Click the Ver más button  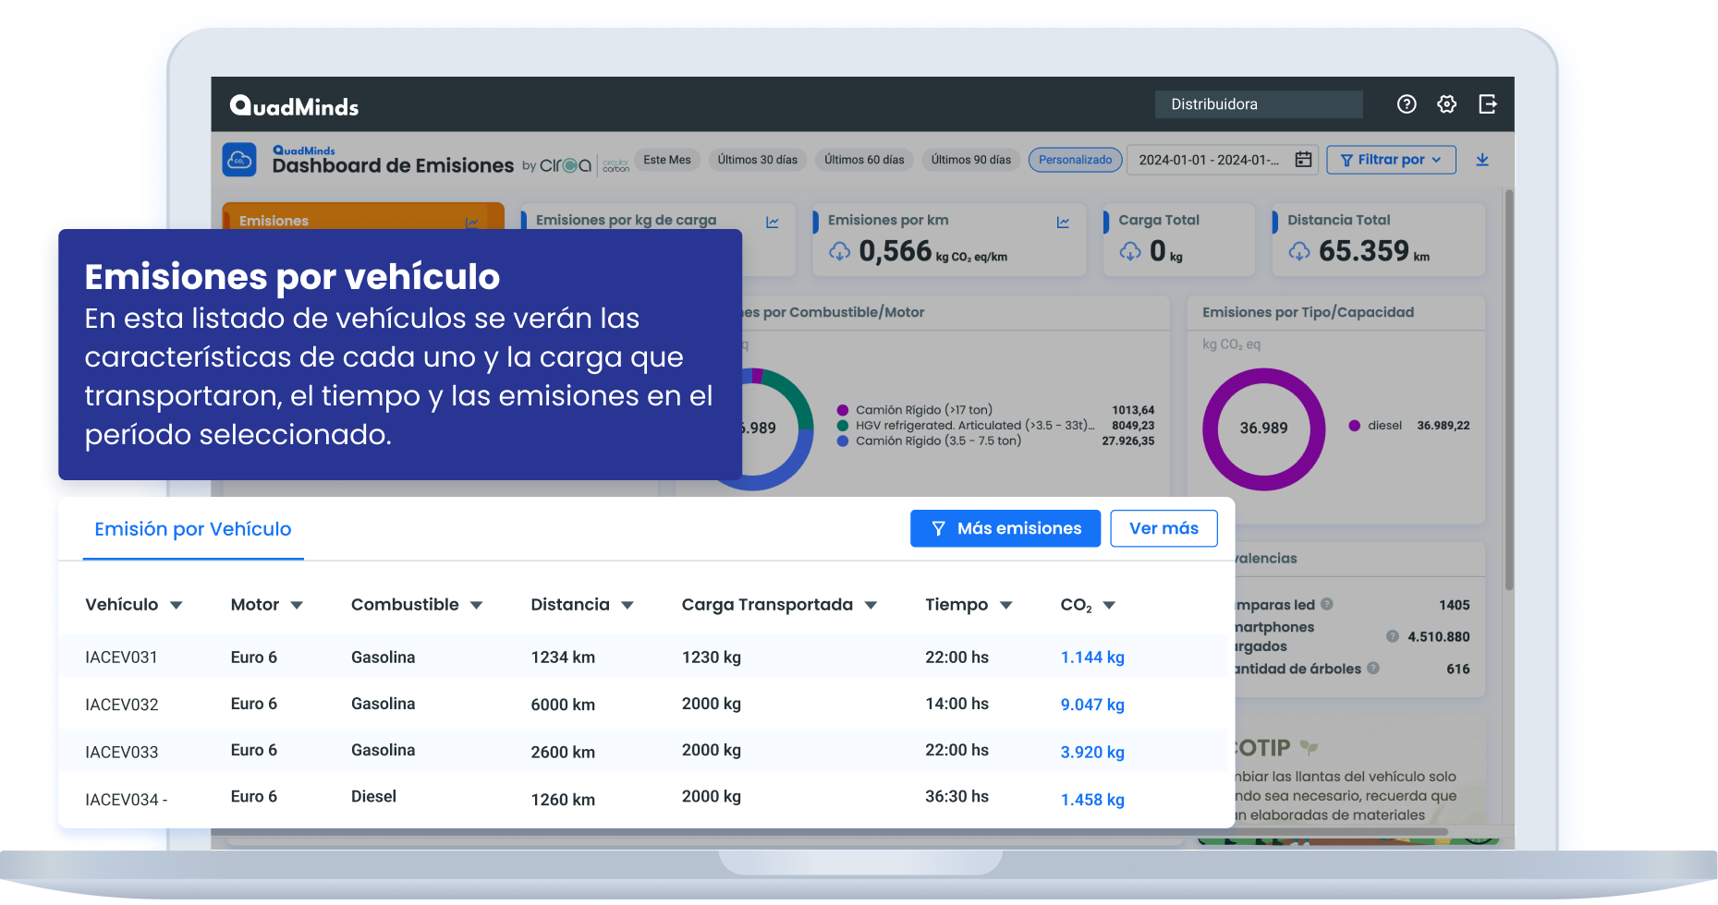pyautogui.click(x=1164, y=528)
